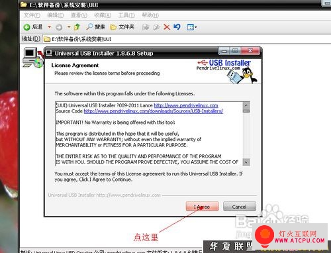Maximize the Universal USB Installer setup window

[x=235, y=51]
